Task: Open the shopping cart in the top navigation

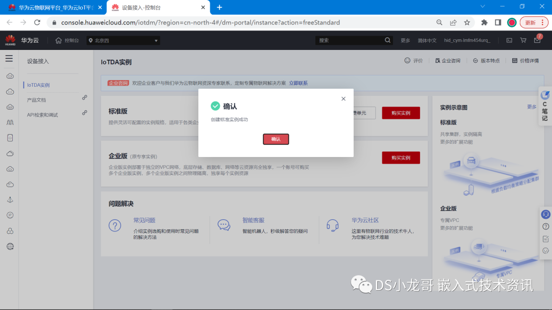Action: click(523, 40)
